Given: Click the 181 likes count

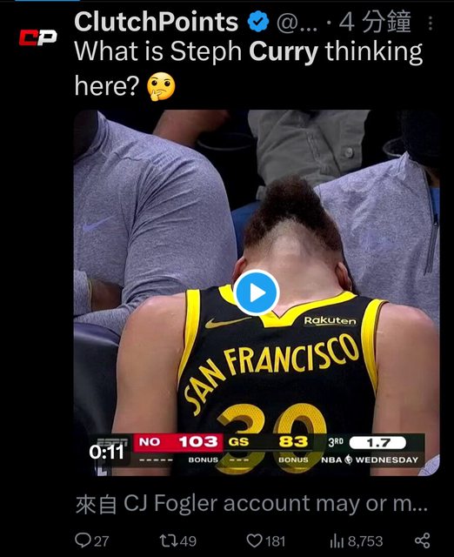Looking at the screenshot, I should [x=276, y=541].
